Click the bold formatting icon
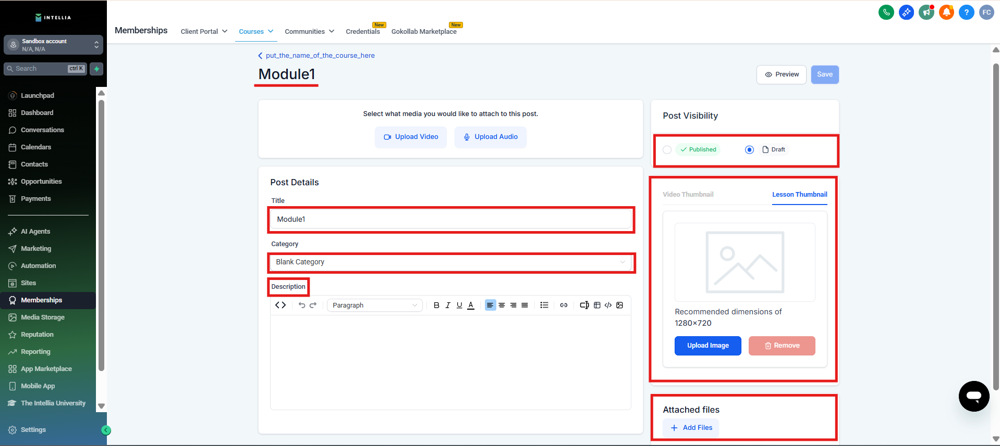The width and height of the screenshot is (1000, 446). coord(436,305)
